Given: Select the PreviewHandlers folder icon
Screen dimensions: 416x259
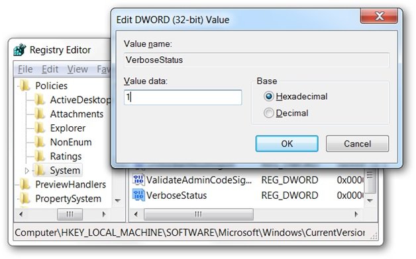Looking at the screenshot, I should click(25, 184).
